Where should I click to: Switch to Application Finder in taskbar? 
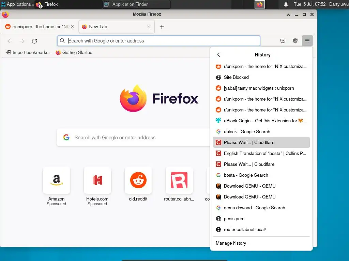click(x=136, y=4)
